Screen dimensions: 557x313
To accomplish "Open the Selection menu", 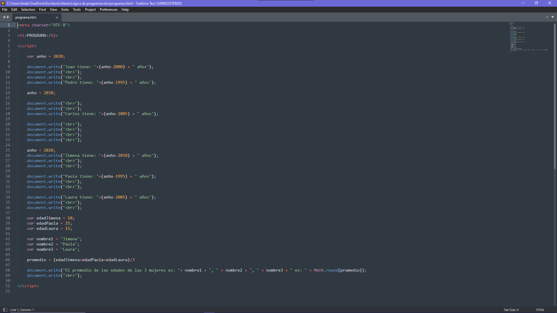I will 28,10.
